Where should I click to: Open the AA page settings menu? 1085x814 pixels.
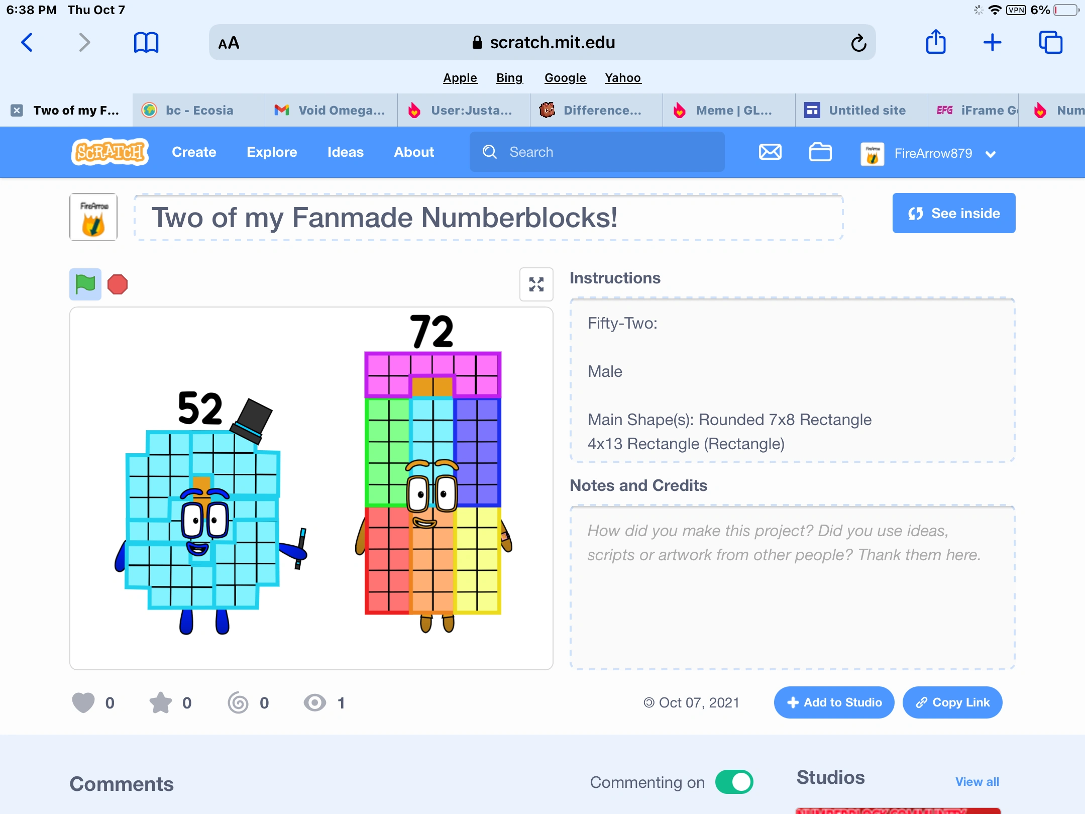click(228, 43)
